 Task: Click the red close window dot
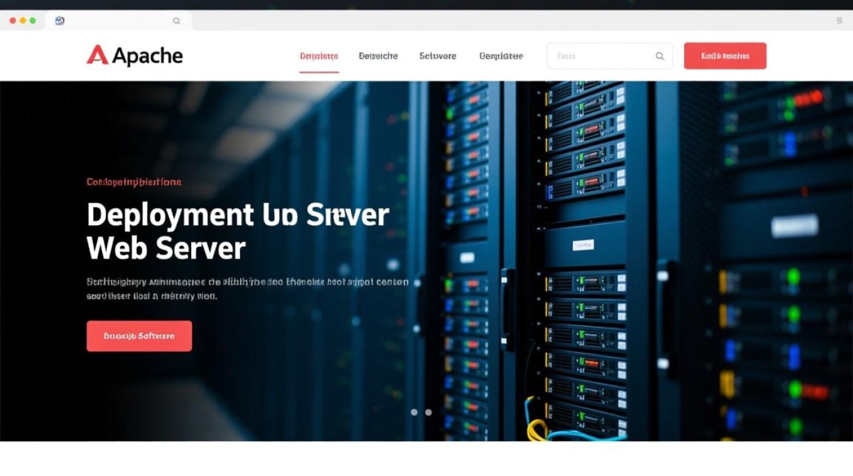(13, 21)
